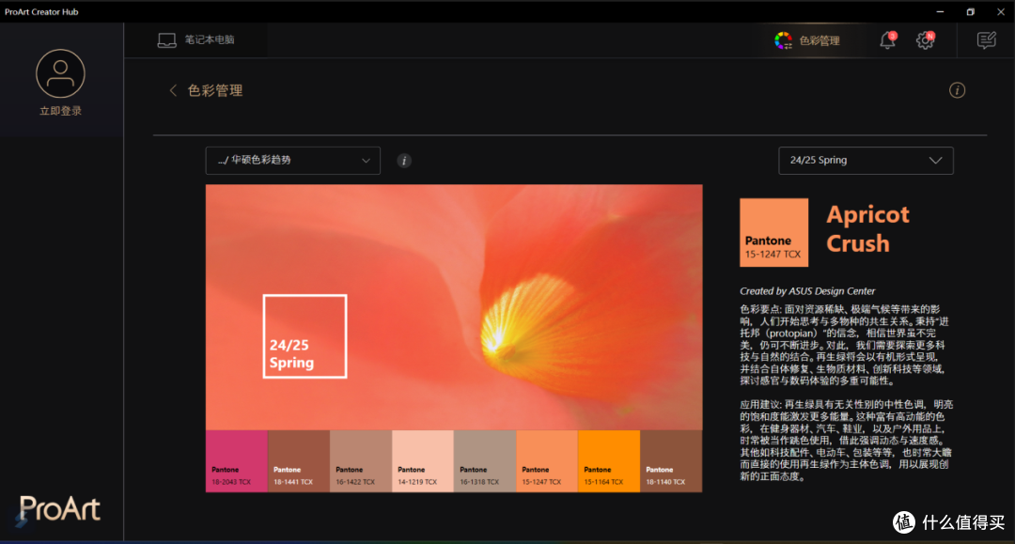Click info icon beside the color trend dropdown
Viewport: 1015px width, 544px height.
click(x=404, y=161)
